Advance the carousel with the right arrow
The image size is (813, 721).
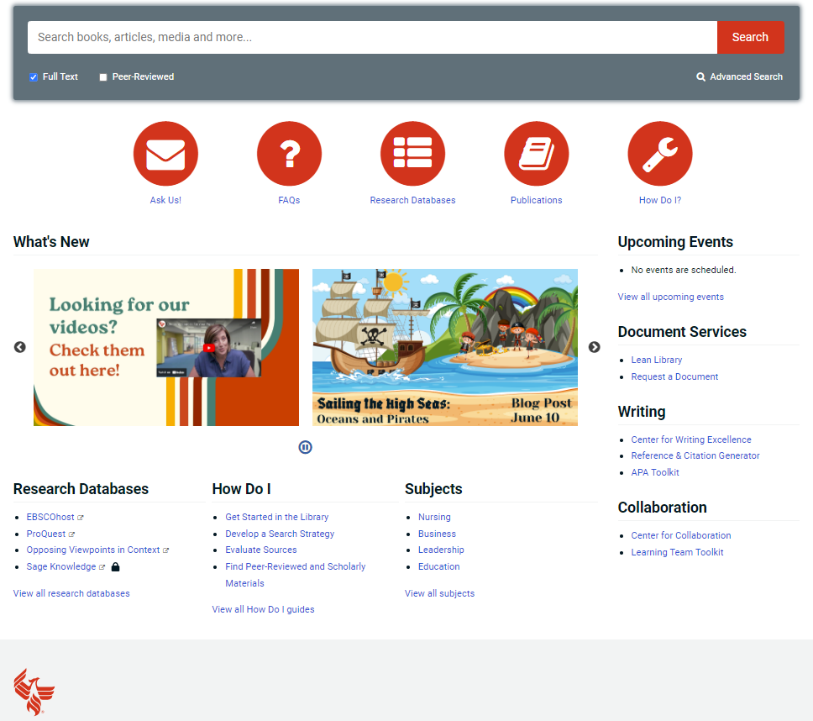tap(594, 347)
